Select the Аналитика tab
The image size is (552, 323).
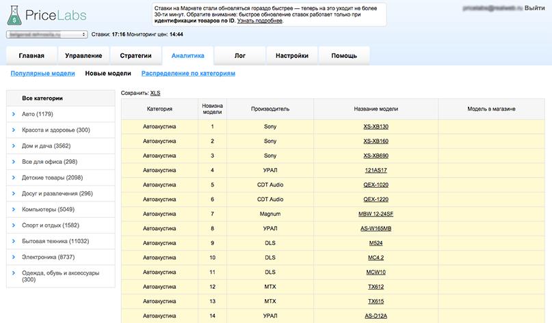click(187, 55)
